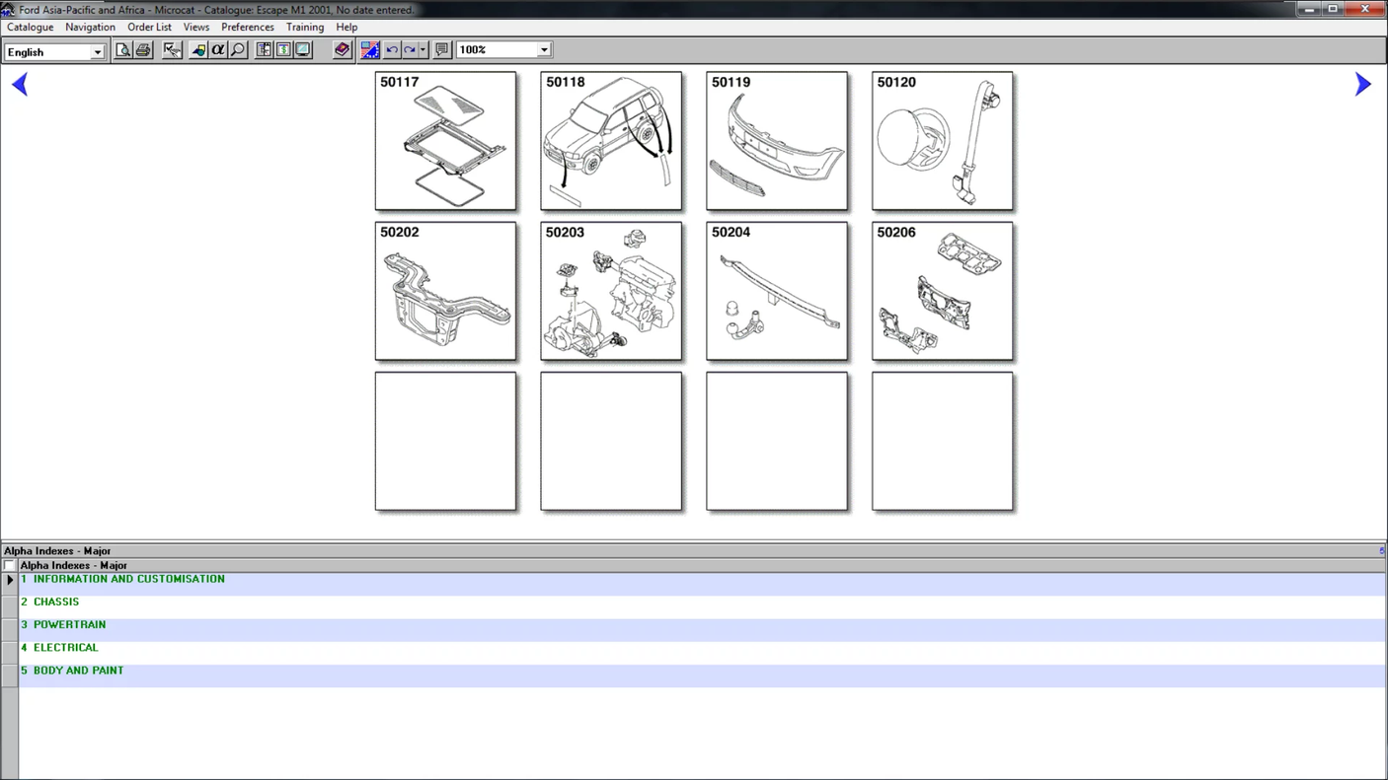Expand the dropdown arrow beside redo
This screenshot has width=1388, height=780.
pos(423,50)
